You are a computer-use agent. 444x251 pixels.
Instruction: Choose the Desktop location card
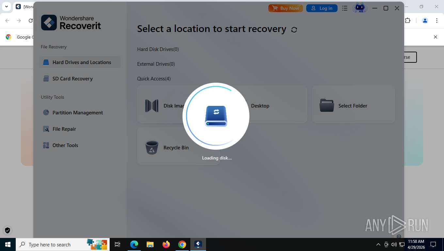pos(266,104)
